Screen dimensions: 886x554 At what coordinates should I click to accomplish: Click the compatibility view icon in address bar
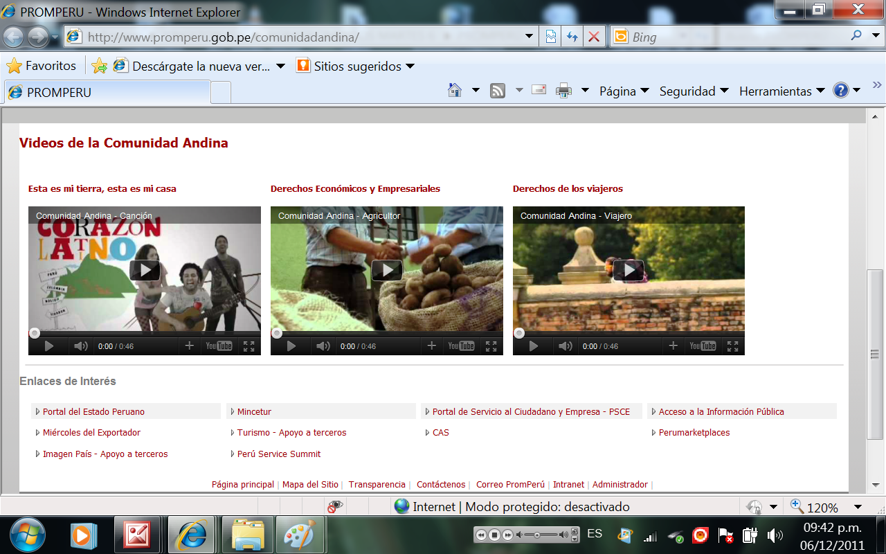pos(551,37)
